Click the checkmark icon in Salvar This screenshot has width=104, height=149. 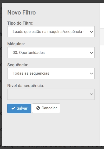point(13,108)
